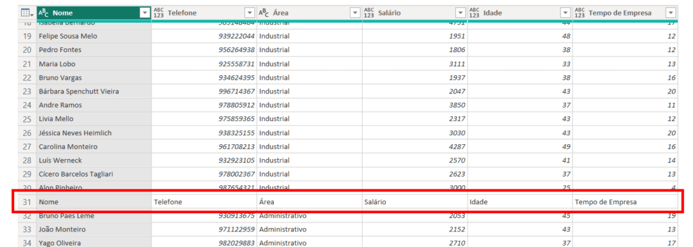Click the cell Bruno Vargas

93,77
